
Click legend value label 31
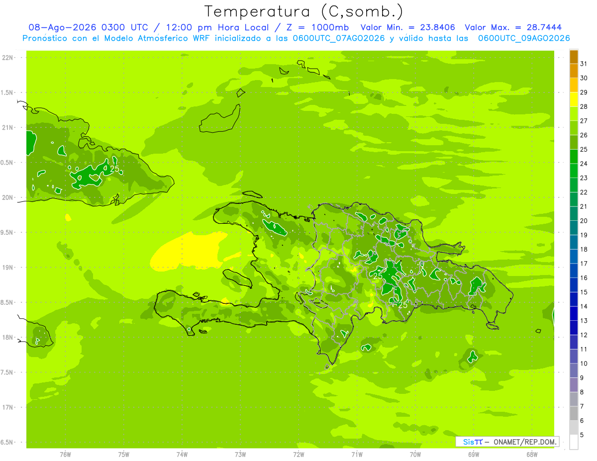[584, 64]
